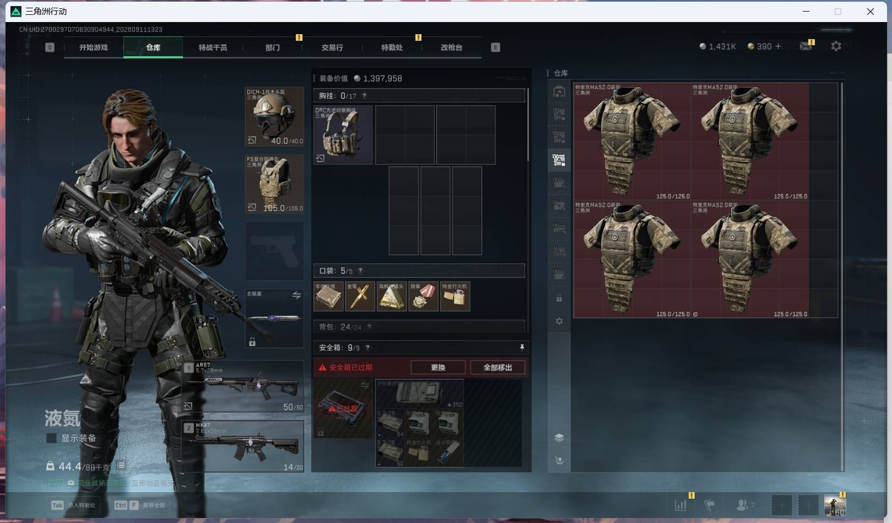Select the expired safe box container

click(x=343, y=408)
